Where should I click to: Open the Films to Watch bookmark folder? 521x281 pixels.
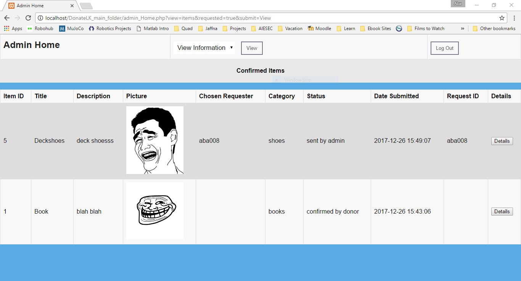[426, 29]
